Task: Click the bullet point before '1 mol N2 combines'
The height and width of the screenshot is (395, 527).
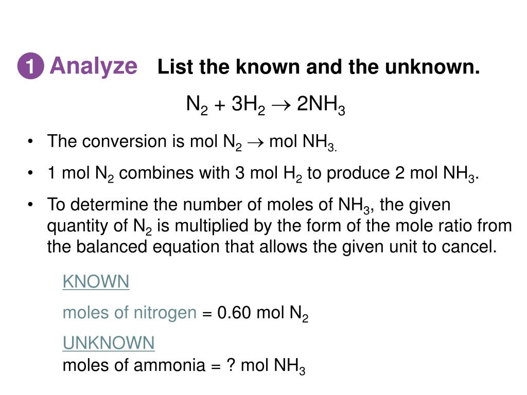Action: click(30, 173)
